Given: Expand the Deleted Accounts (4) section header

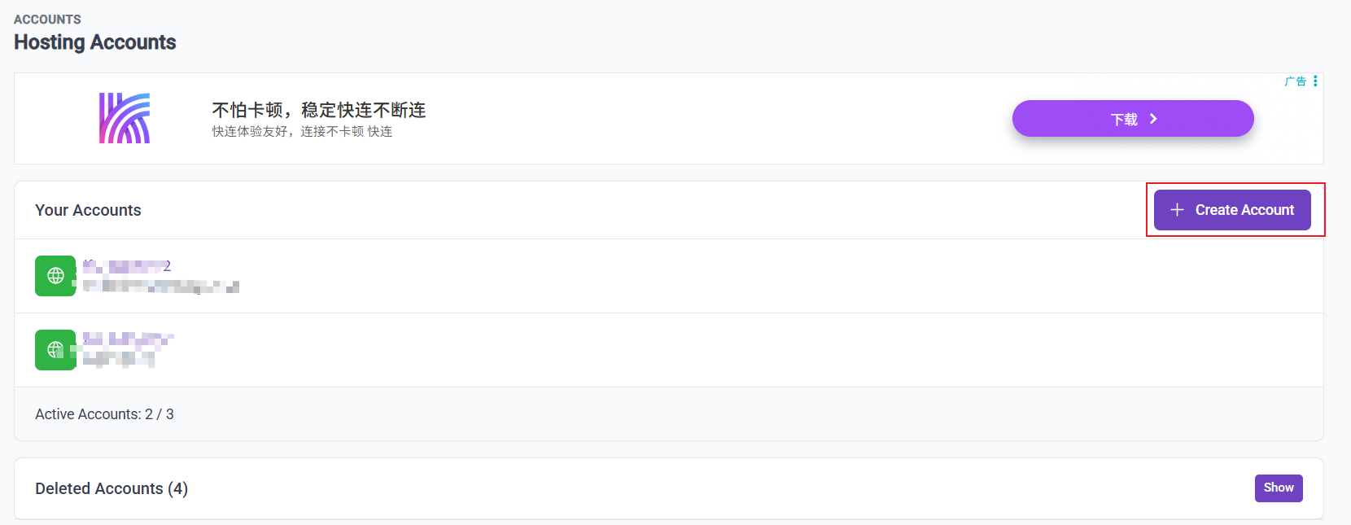Looking at the screenshot, I should 111,488.
